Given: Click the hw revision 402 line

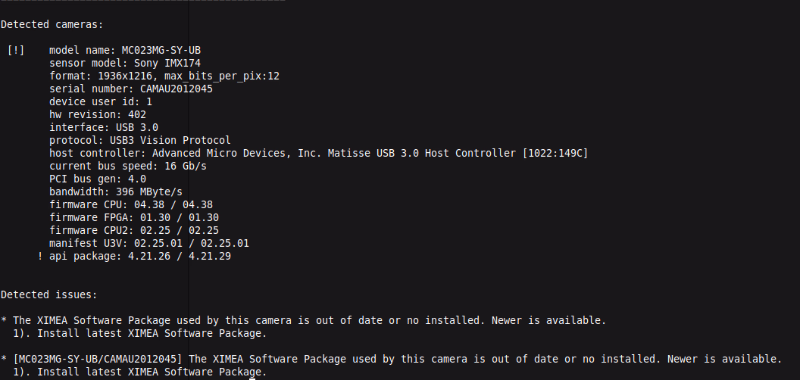Looking at the screenshot, I should (98, 114).
